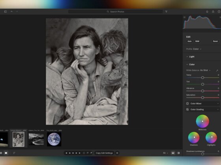
Task: Click the Shadows Luminance slider handle
Action: [202, 154]
